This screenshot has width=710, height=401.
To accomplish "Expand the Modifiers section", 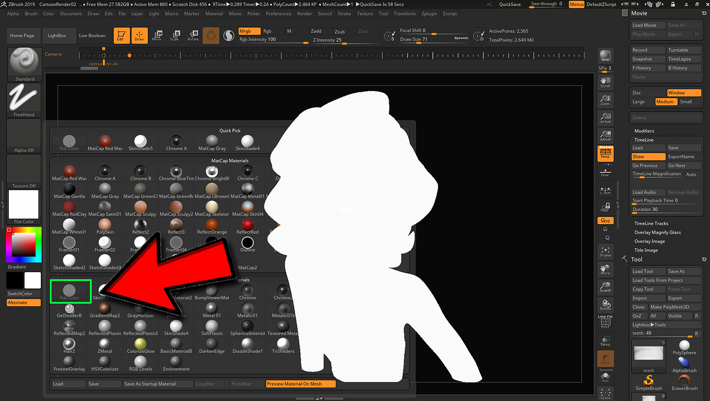I will point(644,131).
